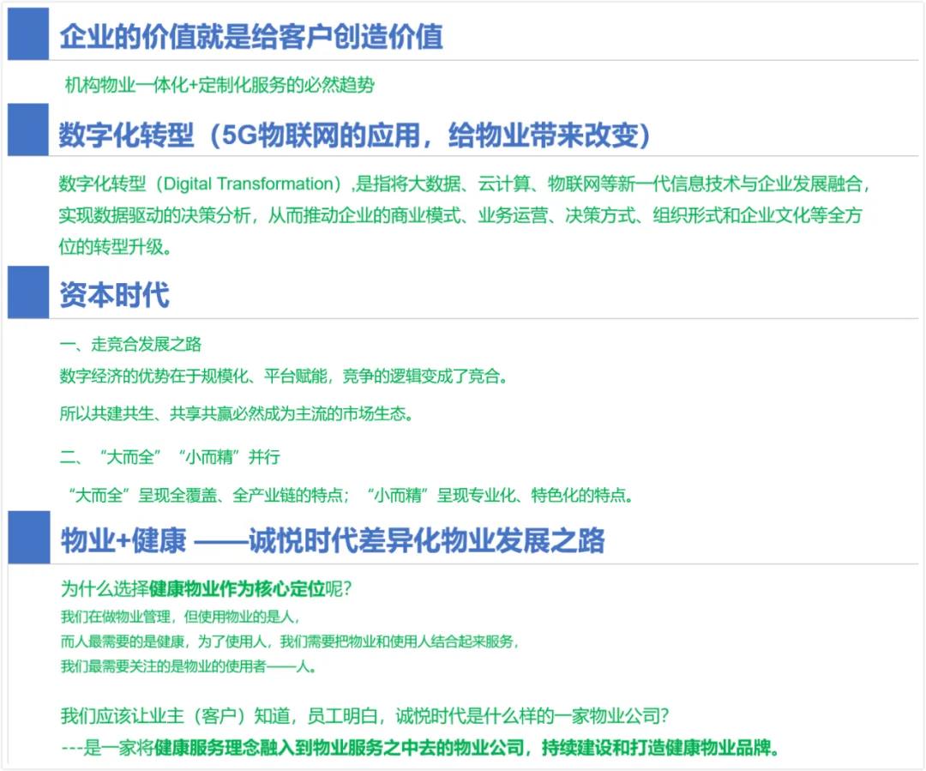Click the 资本时代 section heading

[x=114, y=294]
